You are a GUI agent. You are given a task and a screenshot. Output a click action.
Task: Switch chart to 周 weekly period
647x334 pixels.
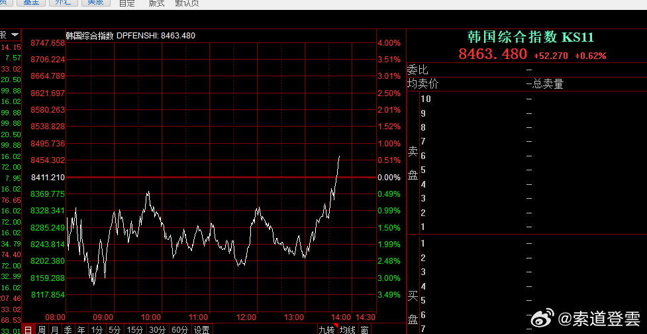pos(41,329)
